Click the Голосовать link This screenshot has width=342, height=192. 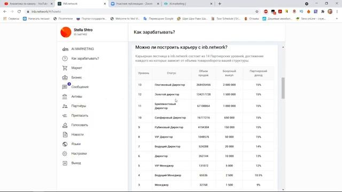coord(80,125)
